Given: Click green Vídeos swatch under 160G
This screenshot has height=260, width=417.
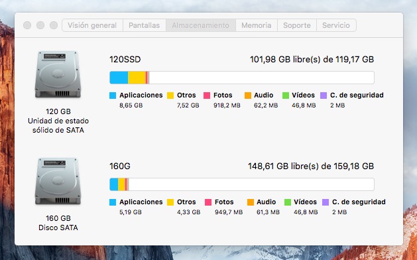Looking at the screenshot, I should tap(288, 202).
